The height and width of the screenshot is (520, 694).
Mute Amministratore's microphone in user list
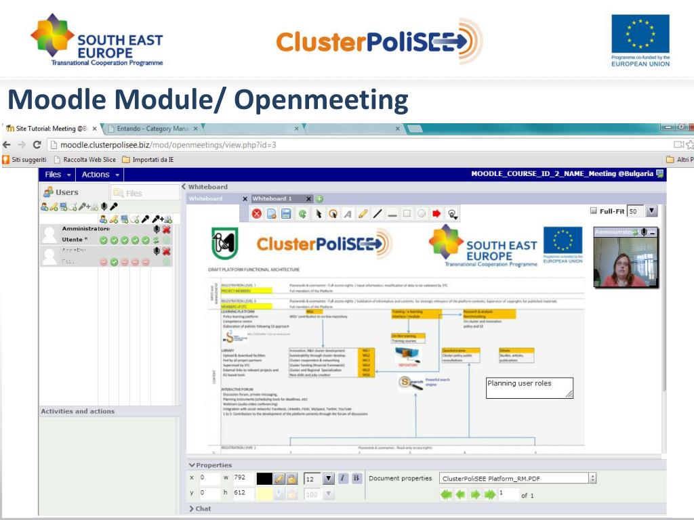(157, 229)
